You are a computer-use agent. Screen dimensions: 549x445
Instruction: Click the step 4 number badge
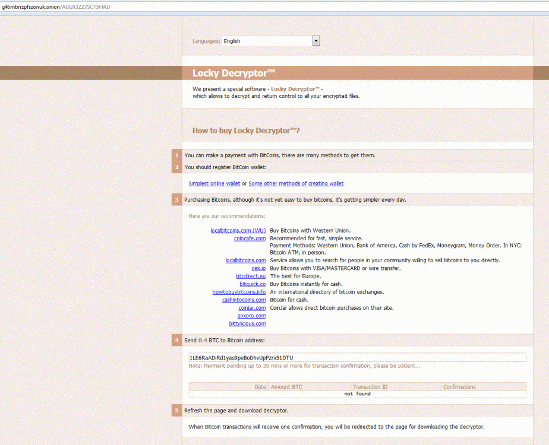click(x=176, y=340)
